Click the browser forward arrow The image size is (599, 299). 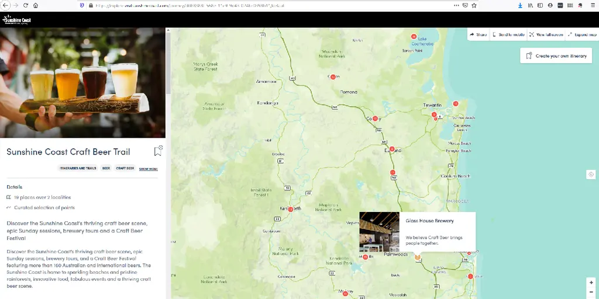click(x=16, y=5)
